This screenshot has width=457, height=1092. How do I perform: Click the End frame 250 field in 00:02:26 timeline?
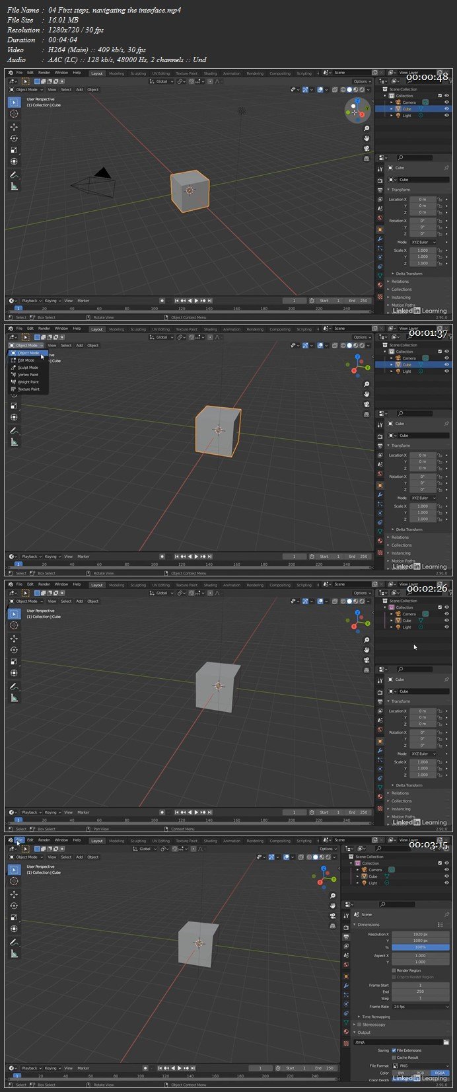[x=359, y=812]
